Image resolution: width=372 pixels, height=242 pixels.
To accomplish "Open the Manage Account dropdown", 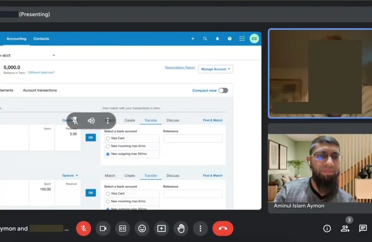I will pos(215,69).
